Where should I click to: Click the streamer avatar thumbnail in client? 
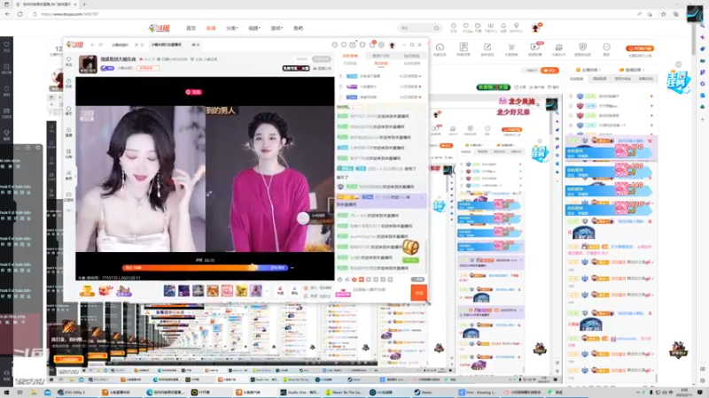click(88, 64)
